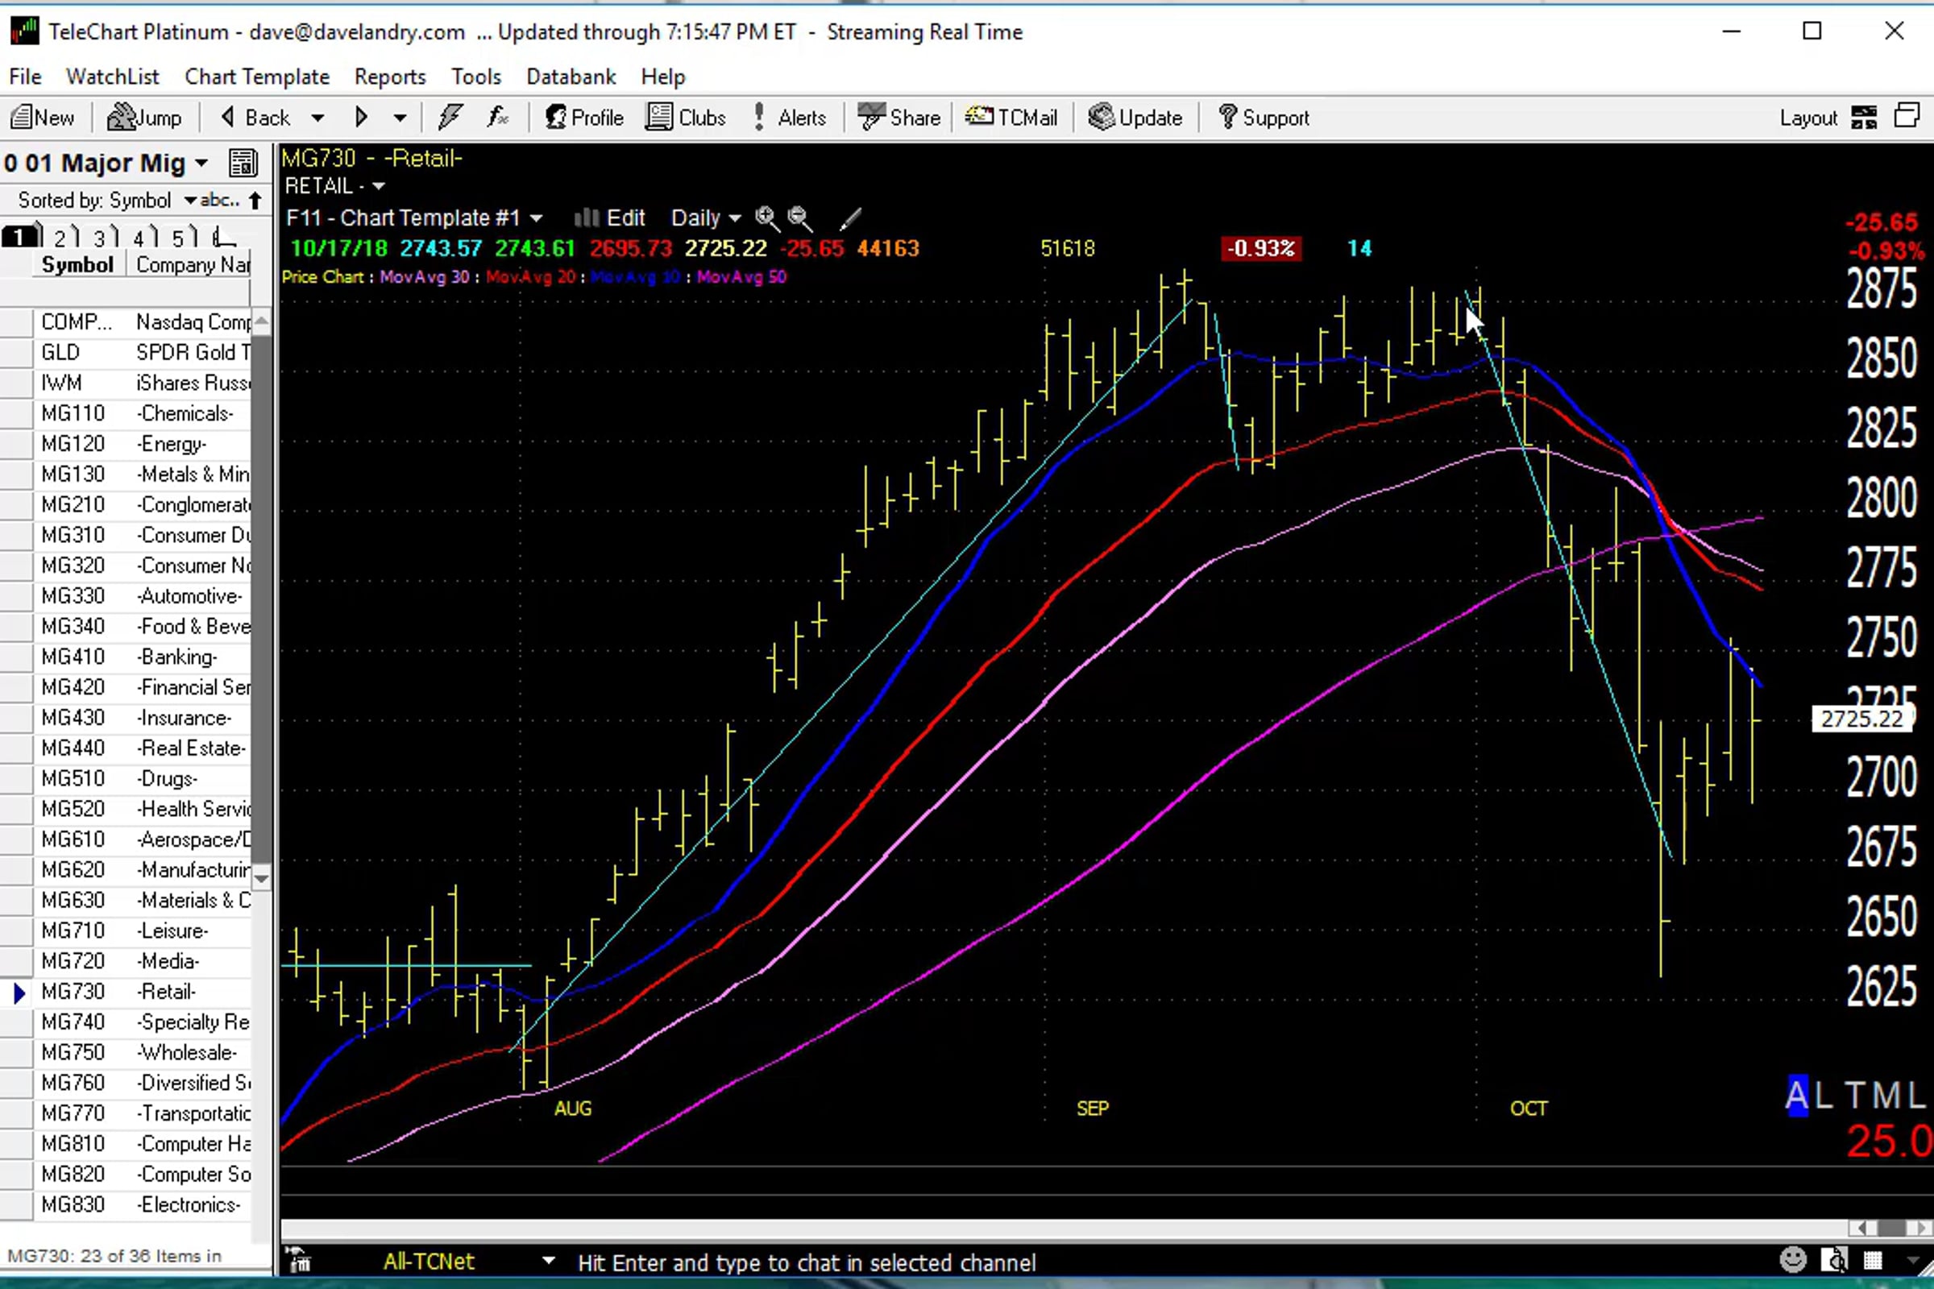Select the drawing pencil tool
The image size is (1934, 1289).
(850, 218)
